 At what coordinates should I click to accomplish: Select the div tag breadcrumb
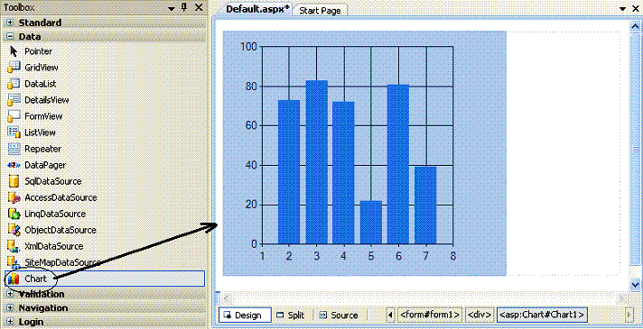coord(480,315)
